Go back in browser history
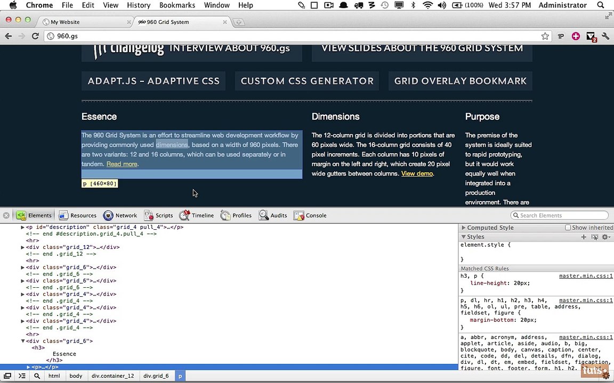Image resolution: width=614 pixels, height=383 pixels. point(8,36)
